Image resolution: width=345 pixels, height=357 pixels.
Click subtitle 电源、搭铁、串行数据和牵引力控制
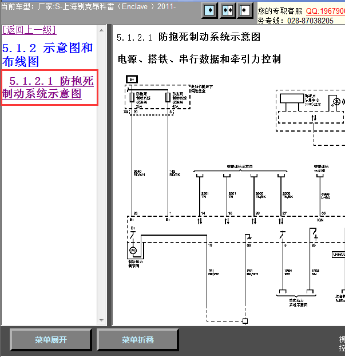tap(199, 59)
